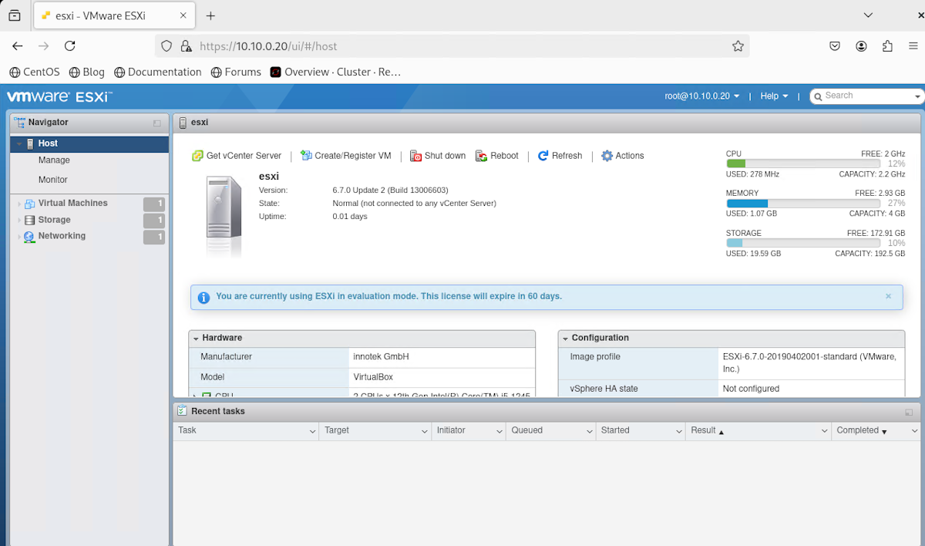Bookmark this page with star icon
Screen dimensions: 925x546
tap(738, 46)
